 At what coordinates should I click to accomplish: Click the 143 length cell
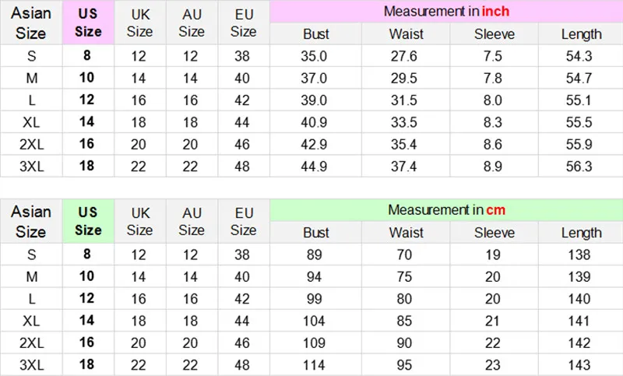click(x=581, y=364)
